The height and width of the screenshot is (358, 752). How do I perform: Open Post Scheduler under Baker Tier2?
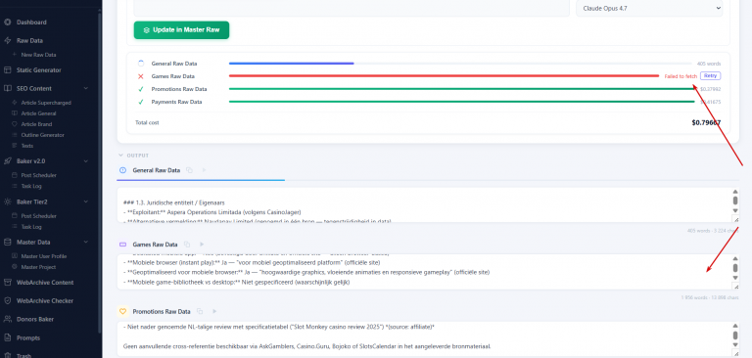38,216
